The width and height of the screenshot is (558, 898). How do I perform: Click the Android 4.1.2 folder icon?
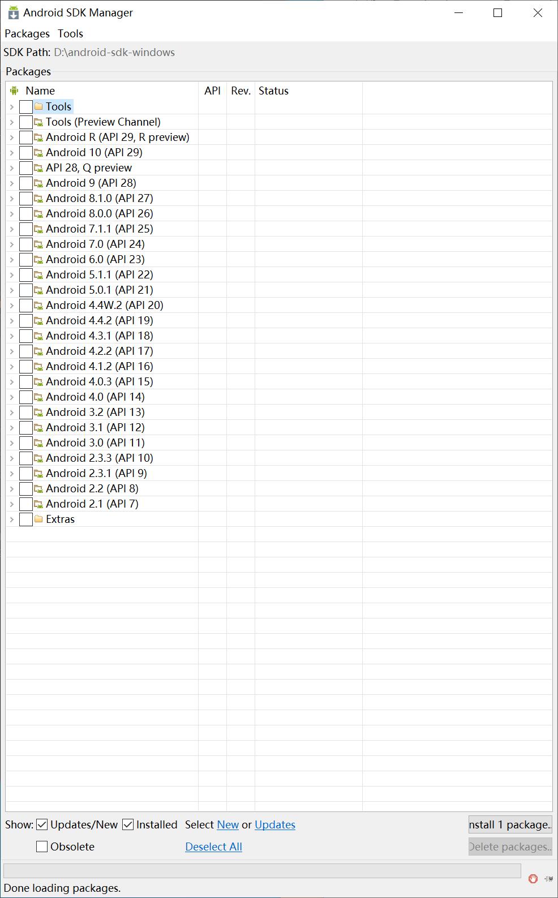pyautogui.click(x=38, y=366)
